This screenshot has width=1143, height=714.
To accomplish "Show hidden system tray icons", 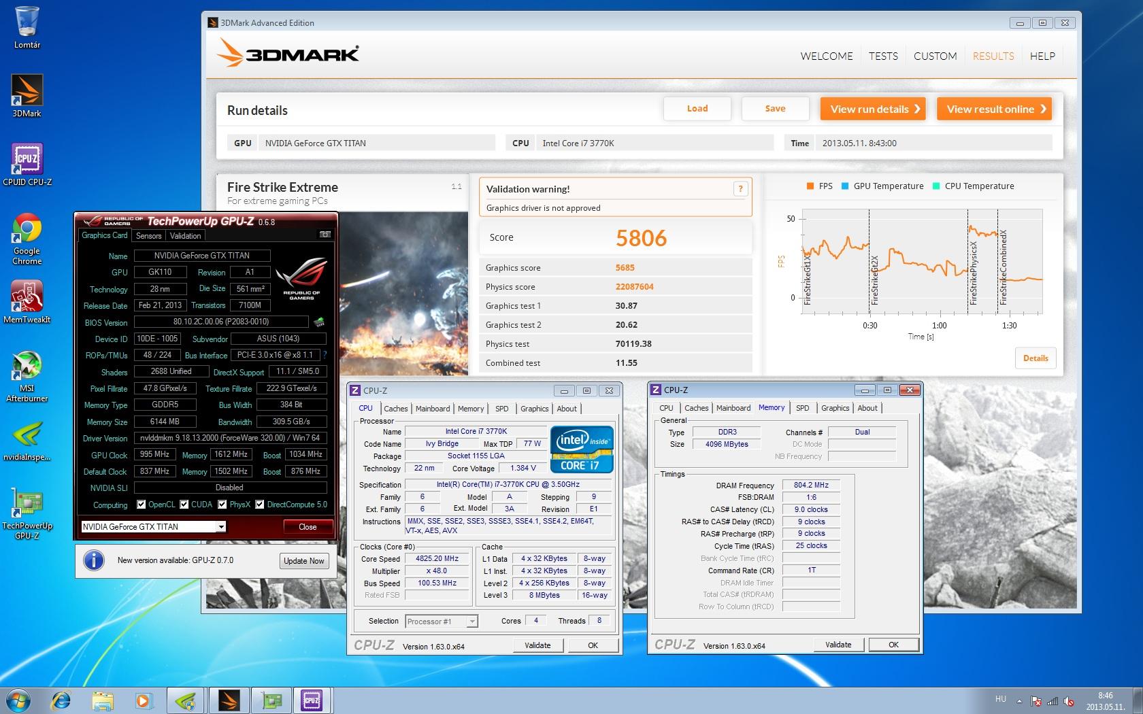I will [1019, 701].
